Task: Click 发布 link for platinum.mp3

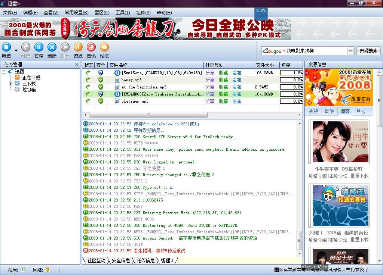Action: 237,101
